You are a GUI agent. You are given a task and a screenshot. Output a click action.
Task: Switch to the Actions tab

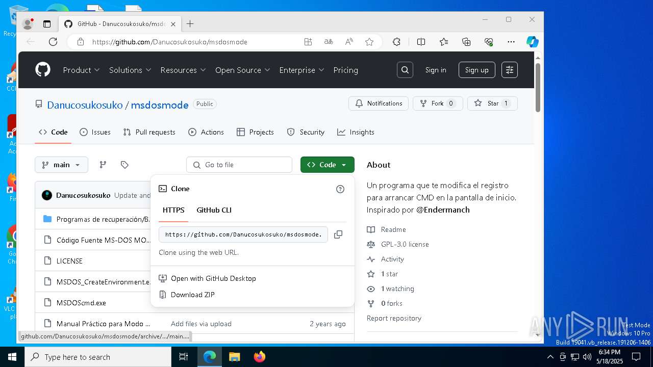point(206,132)
